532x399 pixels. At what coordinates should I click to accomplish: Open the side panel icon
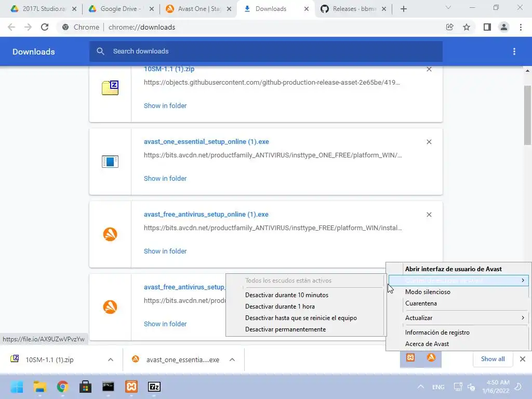[487, 27]
